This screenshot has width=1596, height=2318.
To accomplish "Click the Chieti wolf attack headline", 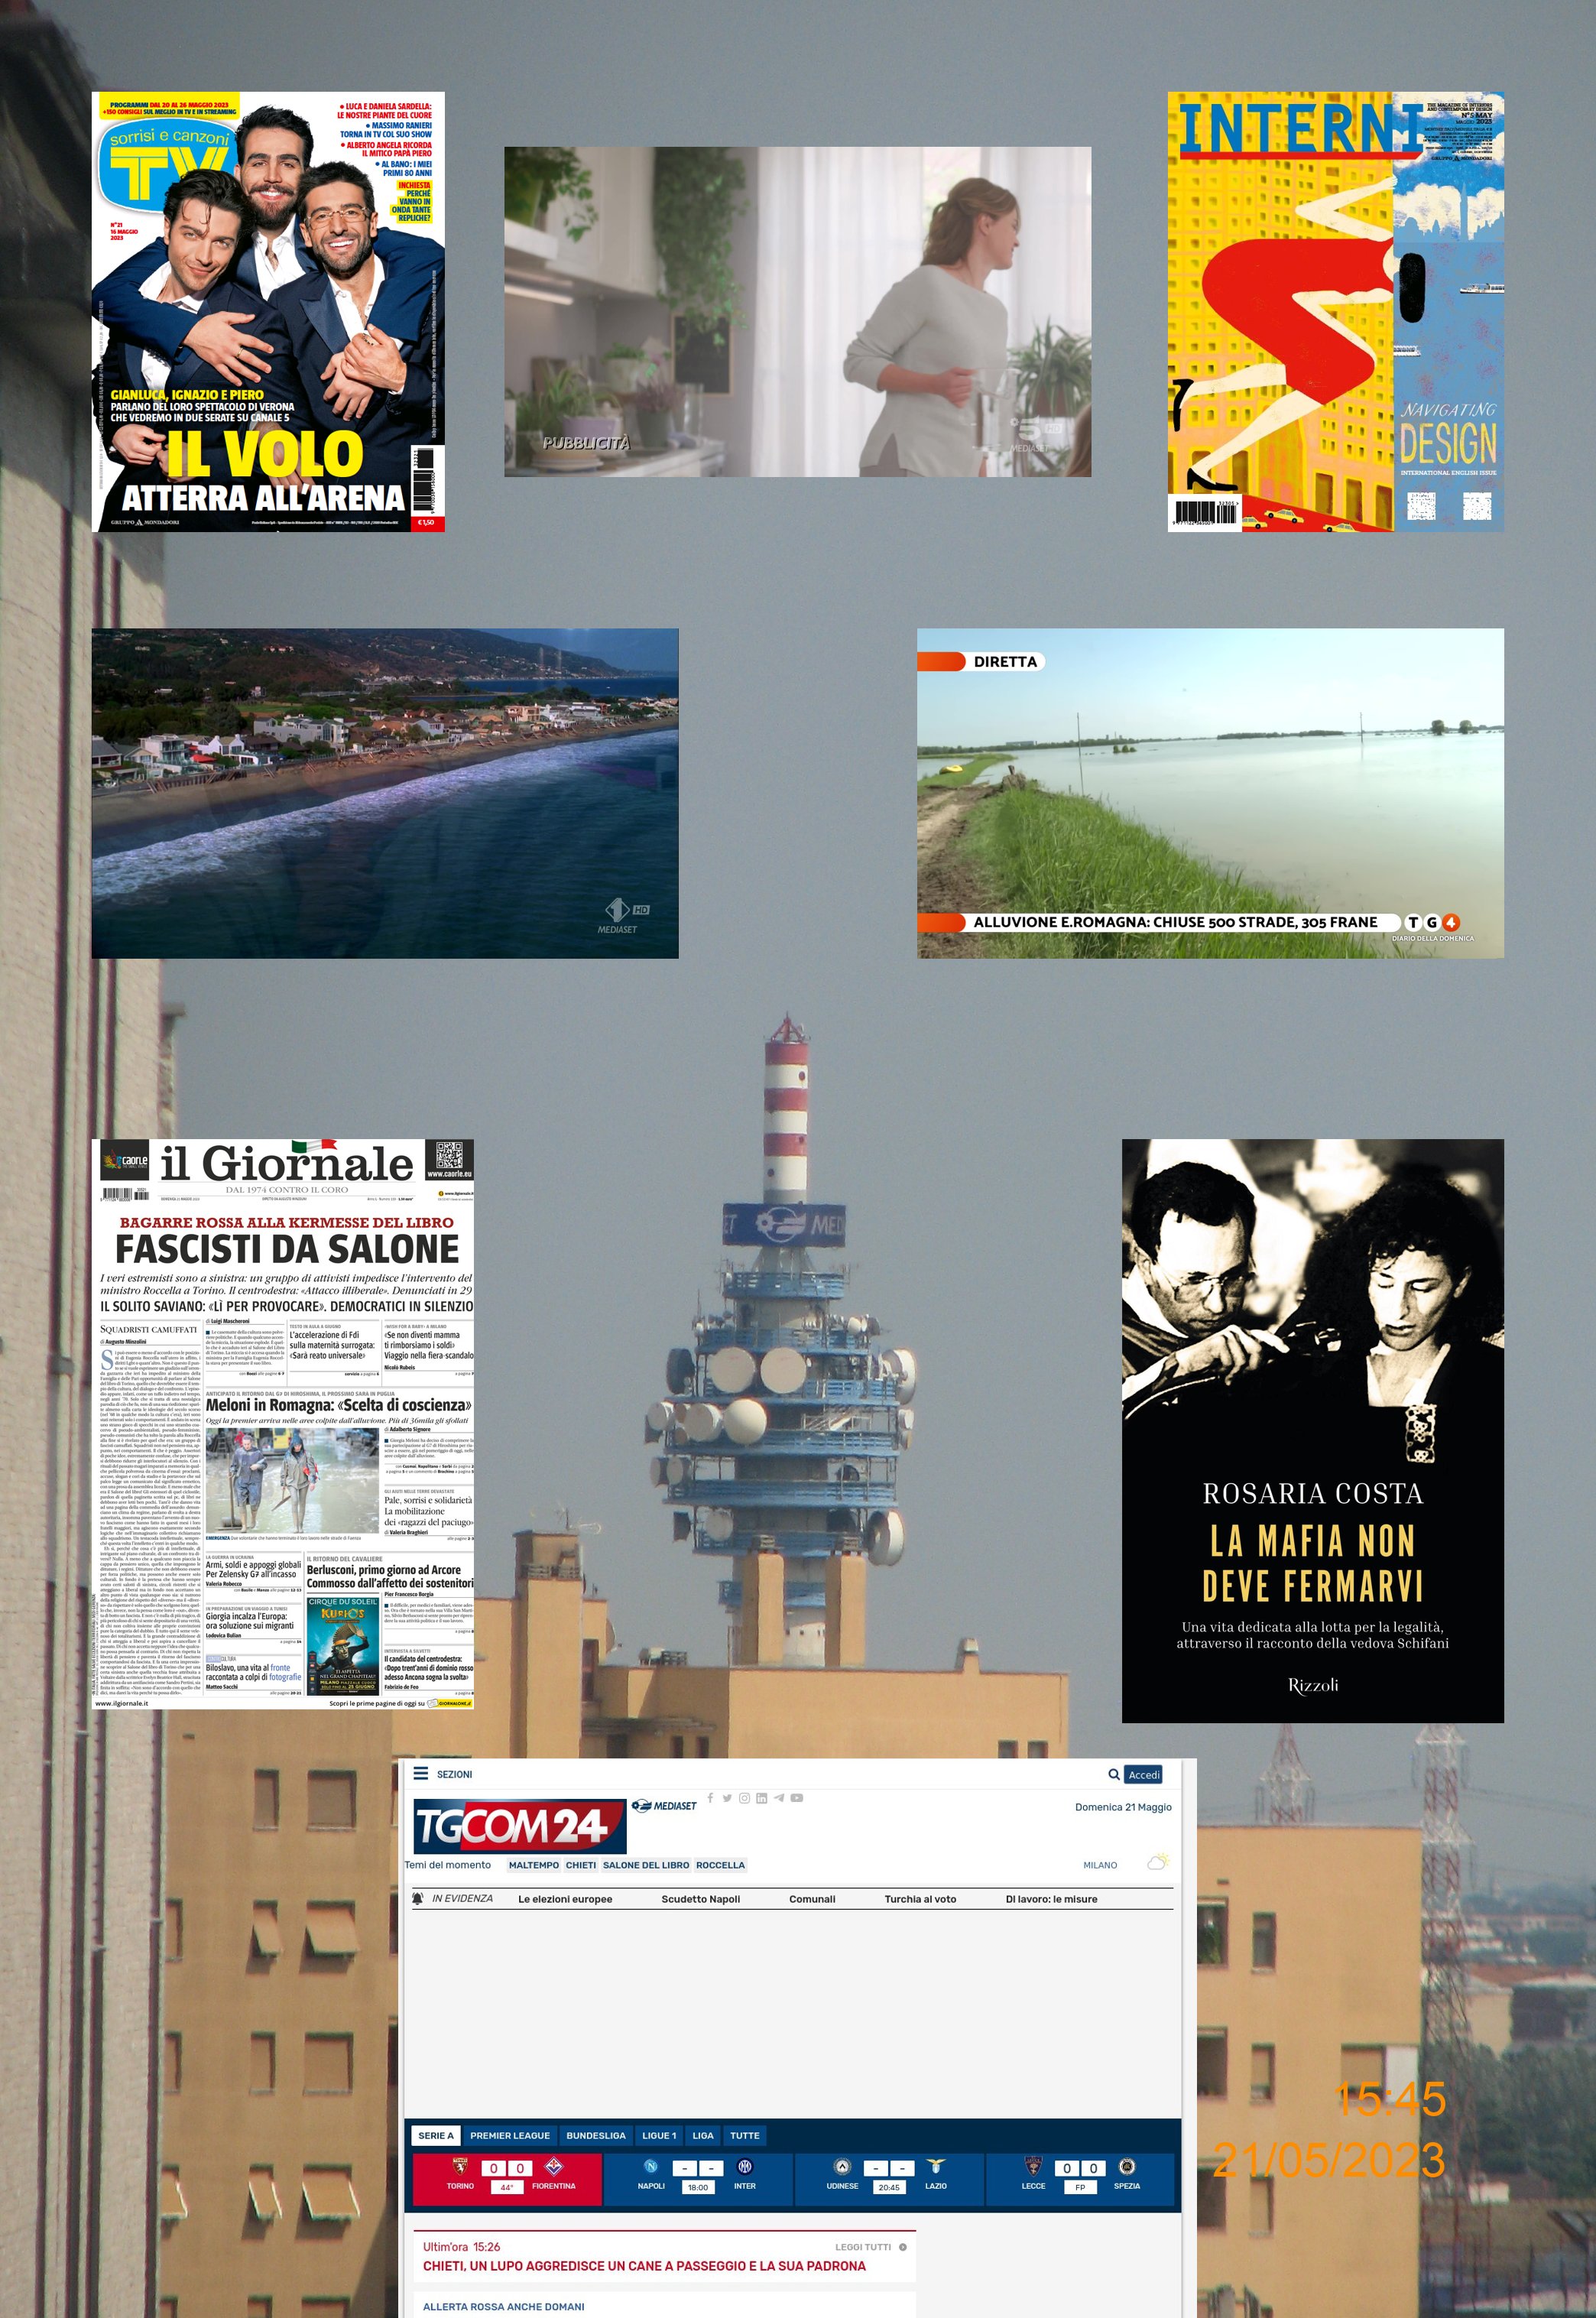I will coord(644,2266).
